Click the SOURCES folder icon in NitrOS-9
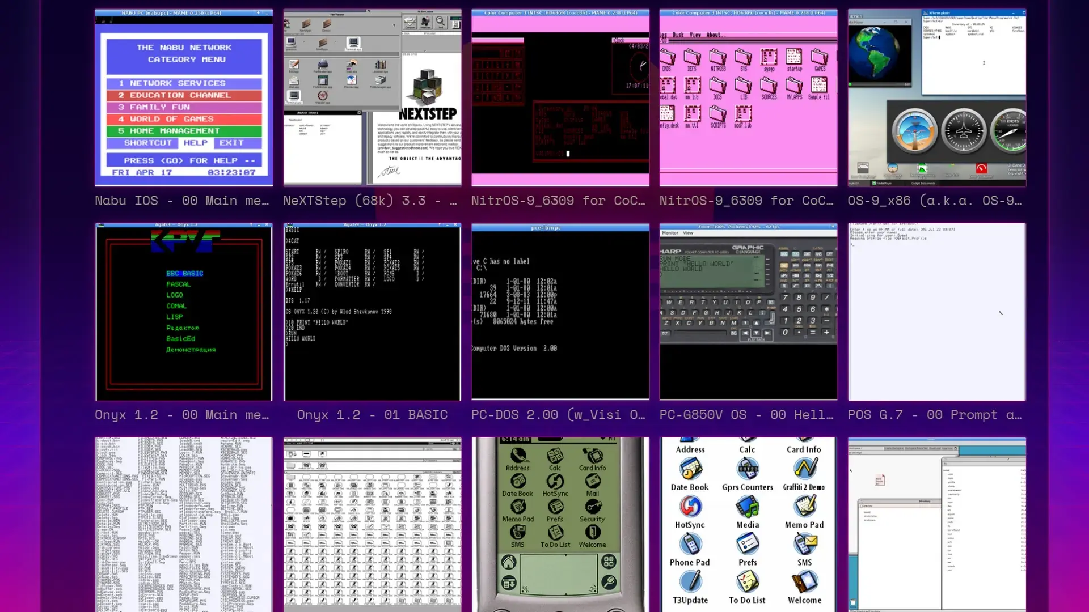 point(769,88)
